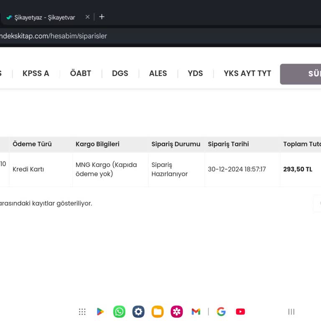The image size is (321, 321).
Task: Open a new browser tab
Action: 102,17
